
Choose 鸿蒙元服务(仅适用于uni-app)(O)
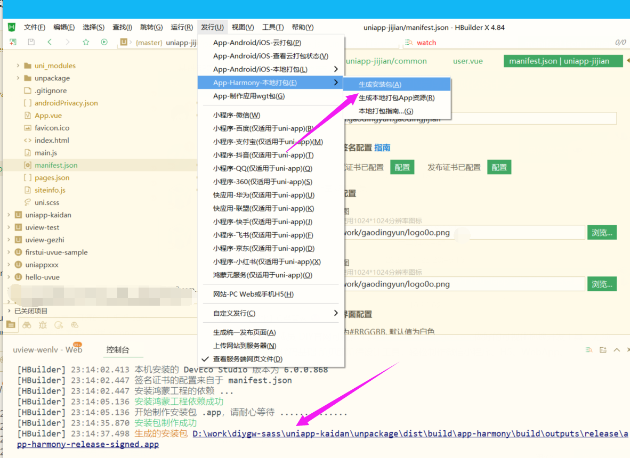coord(271,275)
